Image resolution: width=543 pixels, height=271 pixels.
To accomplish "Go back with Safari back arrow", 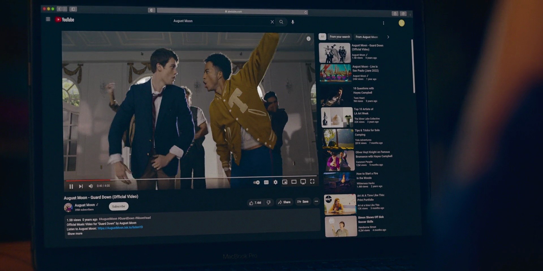I will (59, 9).
